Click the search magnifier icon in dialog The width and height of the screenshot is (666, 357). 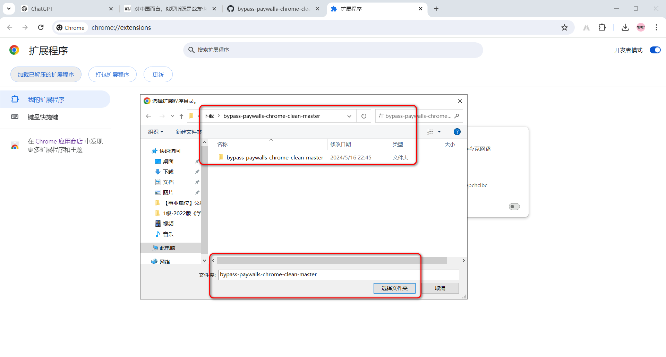457,116
